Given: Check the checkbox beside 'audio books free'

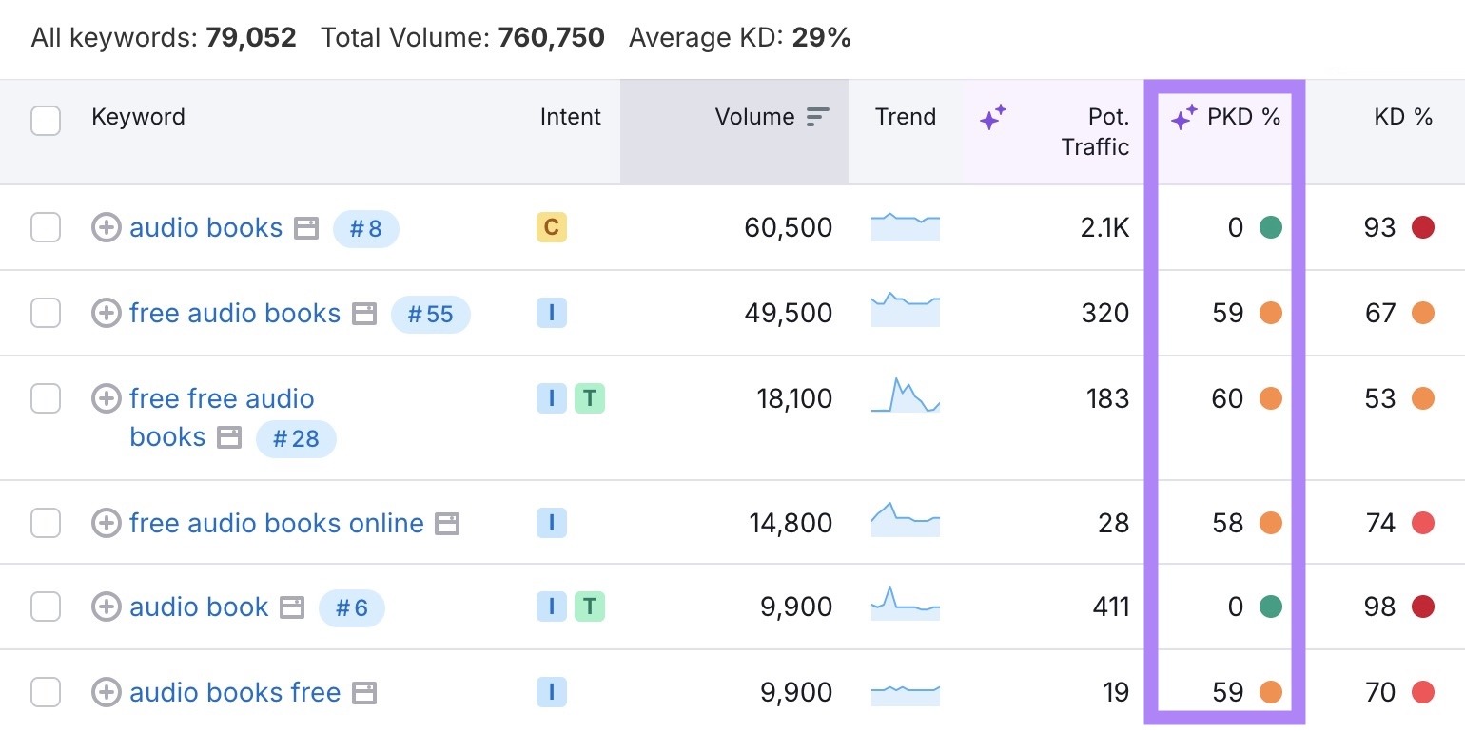Looking at the screenshot, I should pyautogui.click(x=45, y=692).
